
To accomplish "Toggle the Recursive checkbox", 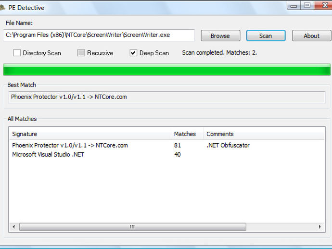I will 81,53.
